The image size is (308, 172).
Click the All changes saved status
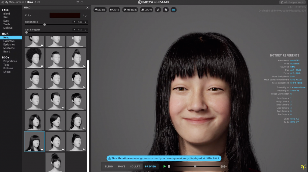292,2
